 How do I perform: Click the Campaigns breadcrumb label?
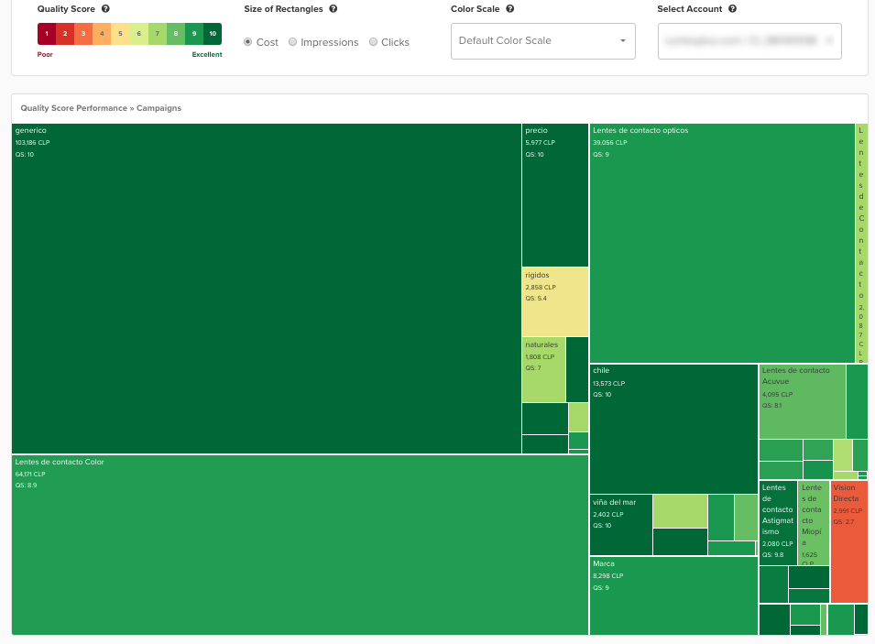click(159, 108)
